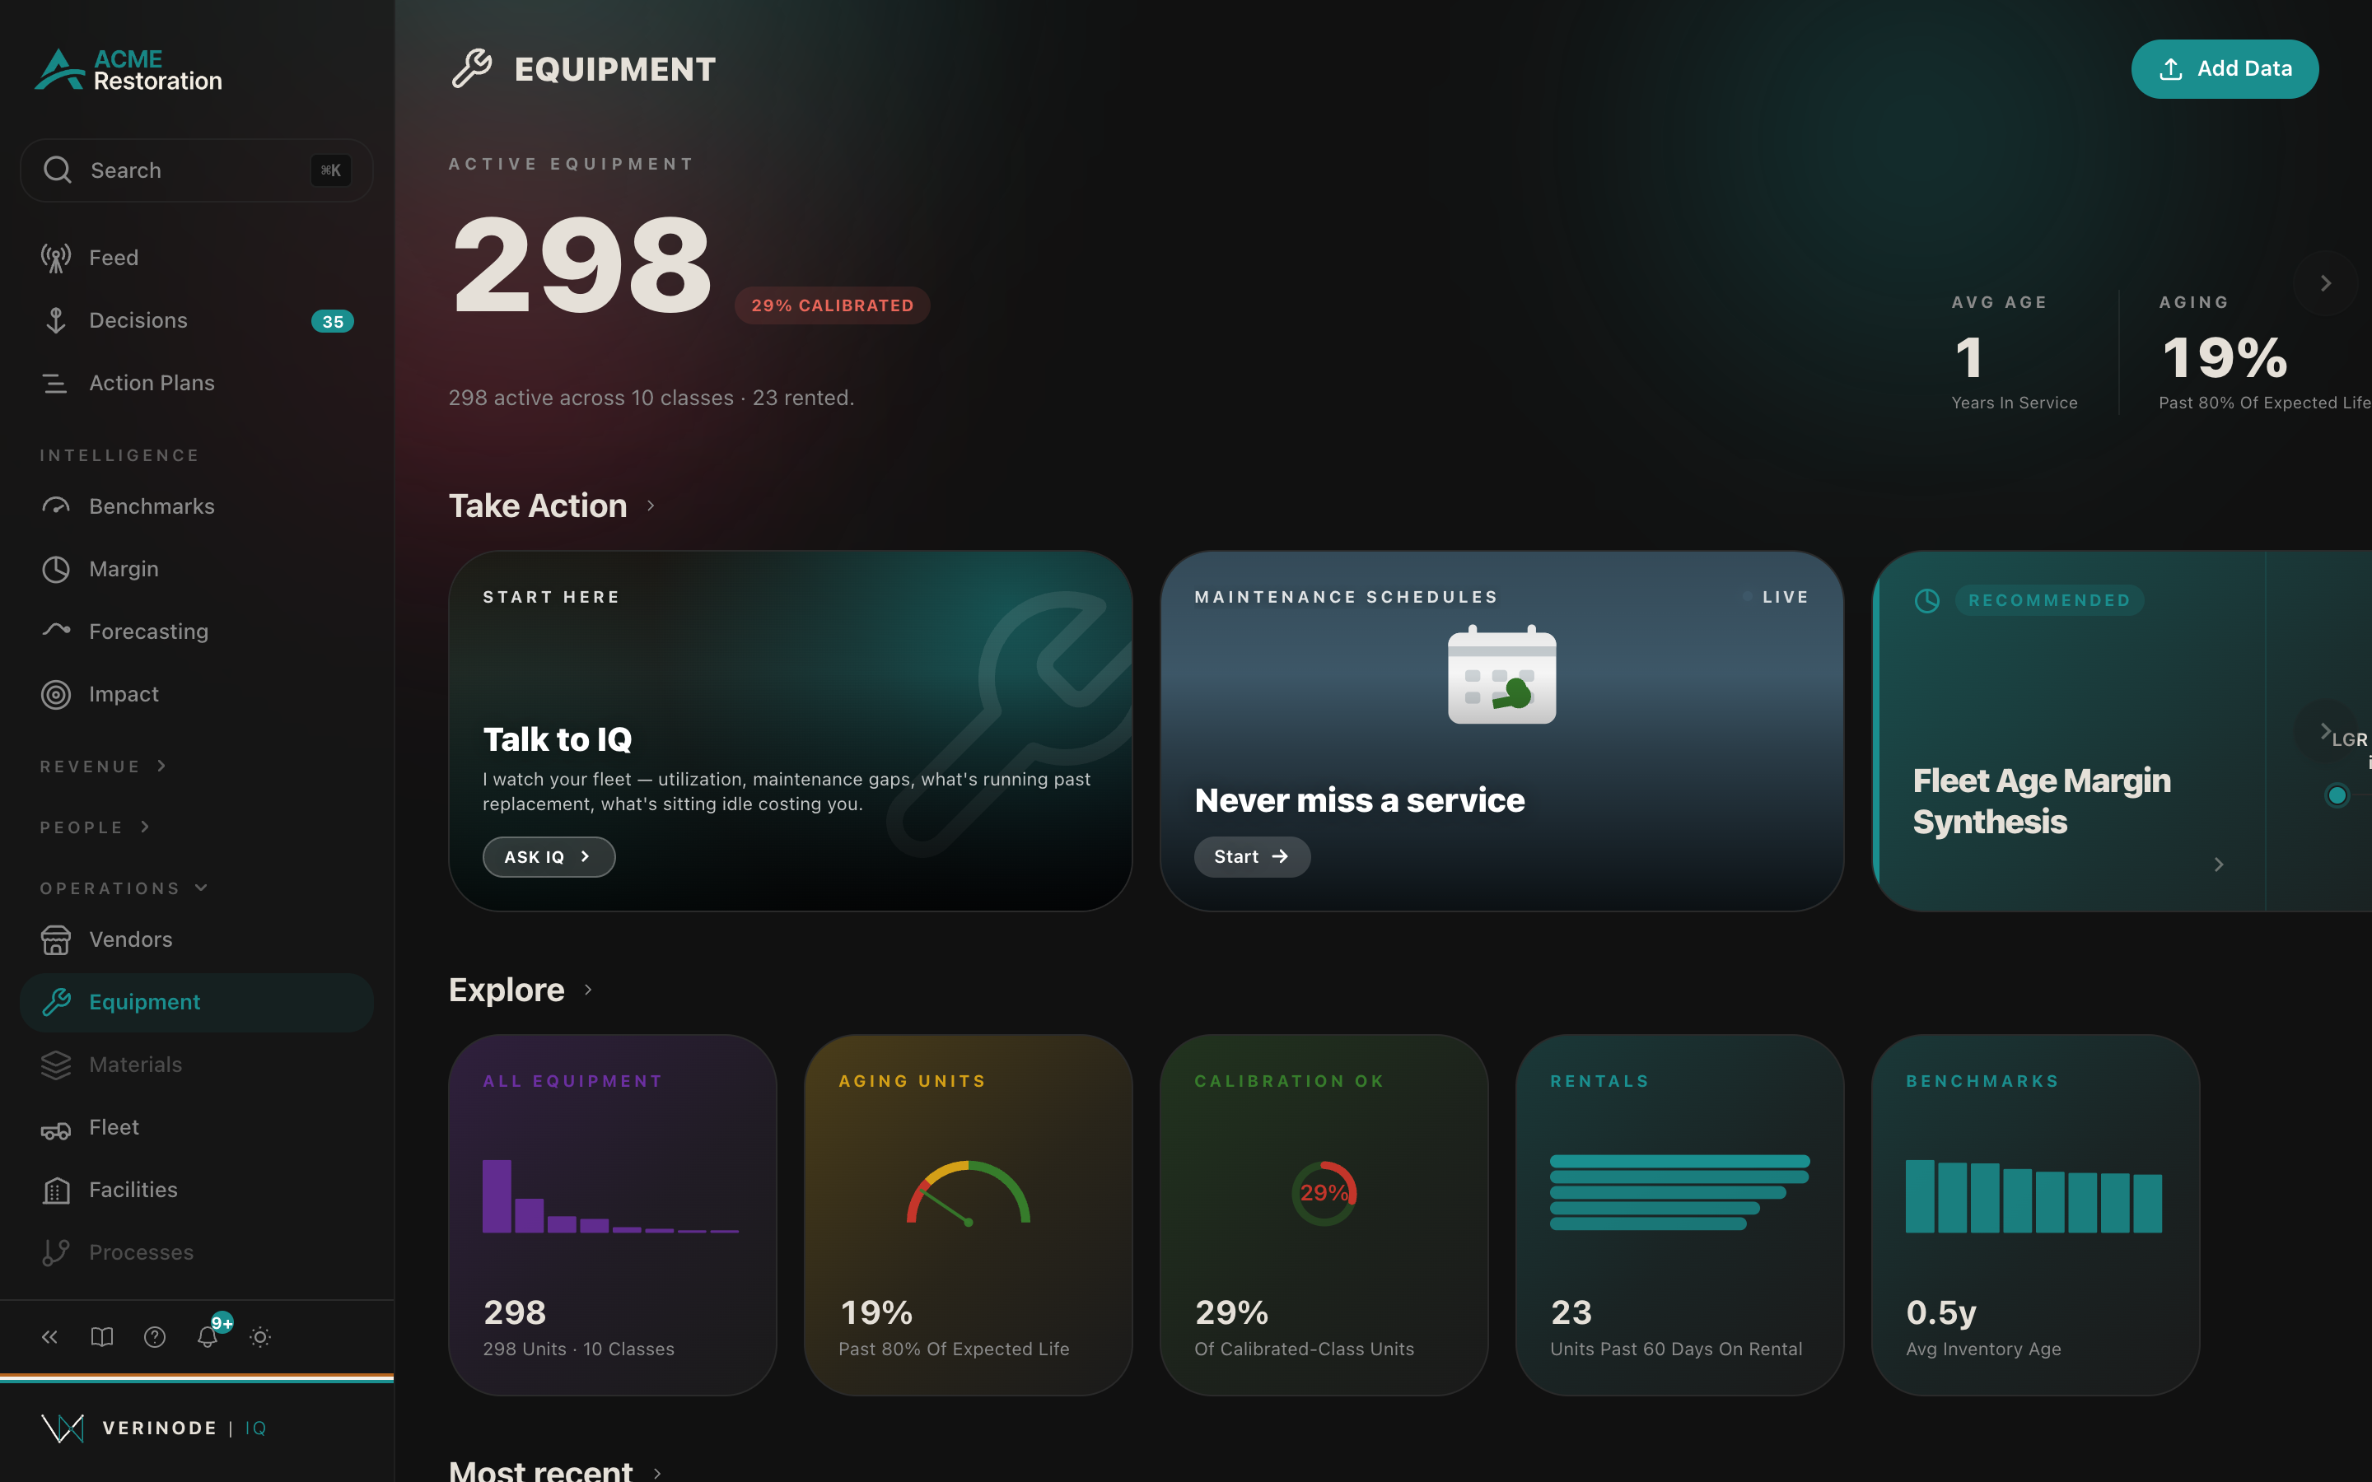The height and width of the screenshot is (1482, 2372).
Task: Open Explore section chevron
Action: pos(588,990)
